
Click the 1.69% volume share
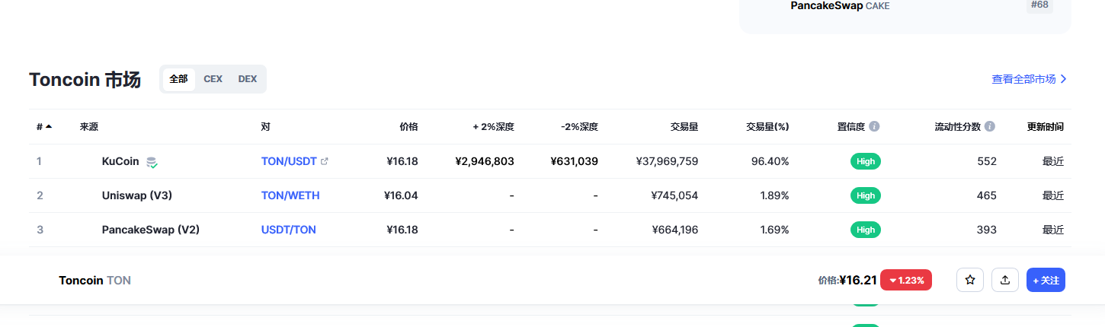tap(774, 230)
